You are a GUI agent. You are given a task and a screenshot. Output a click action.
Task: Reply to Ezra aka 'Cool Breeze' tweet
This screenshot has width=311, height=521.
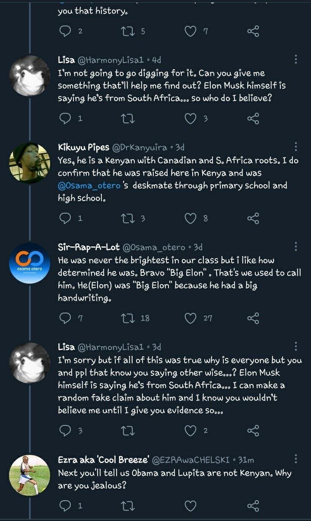point(65,505)
